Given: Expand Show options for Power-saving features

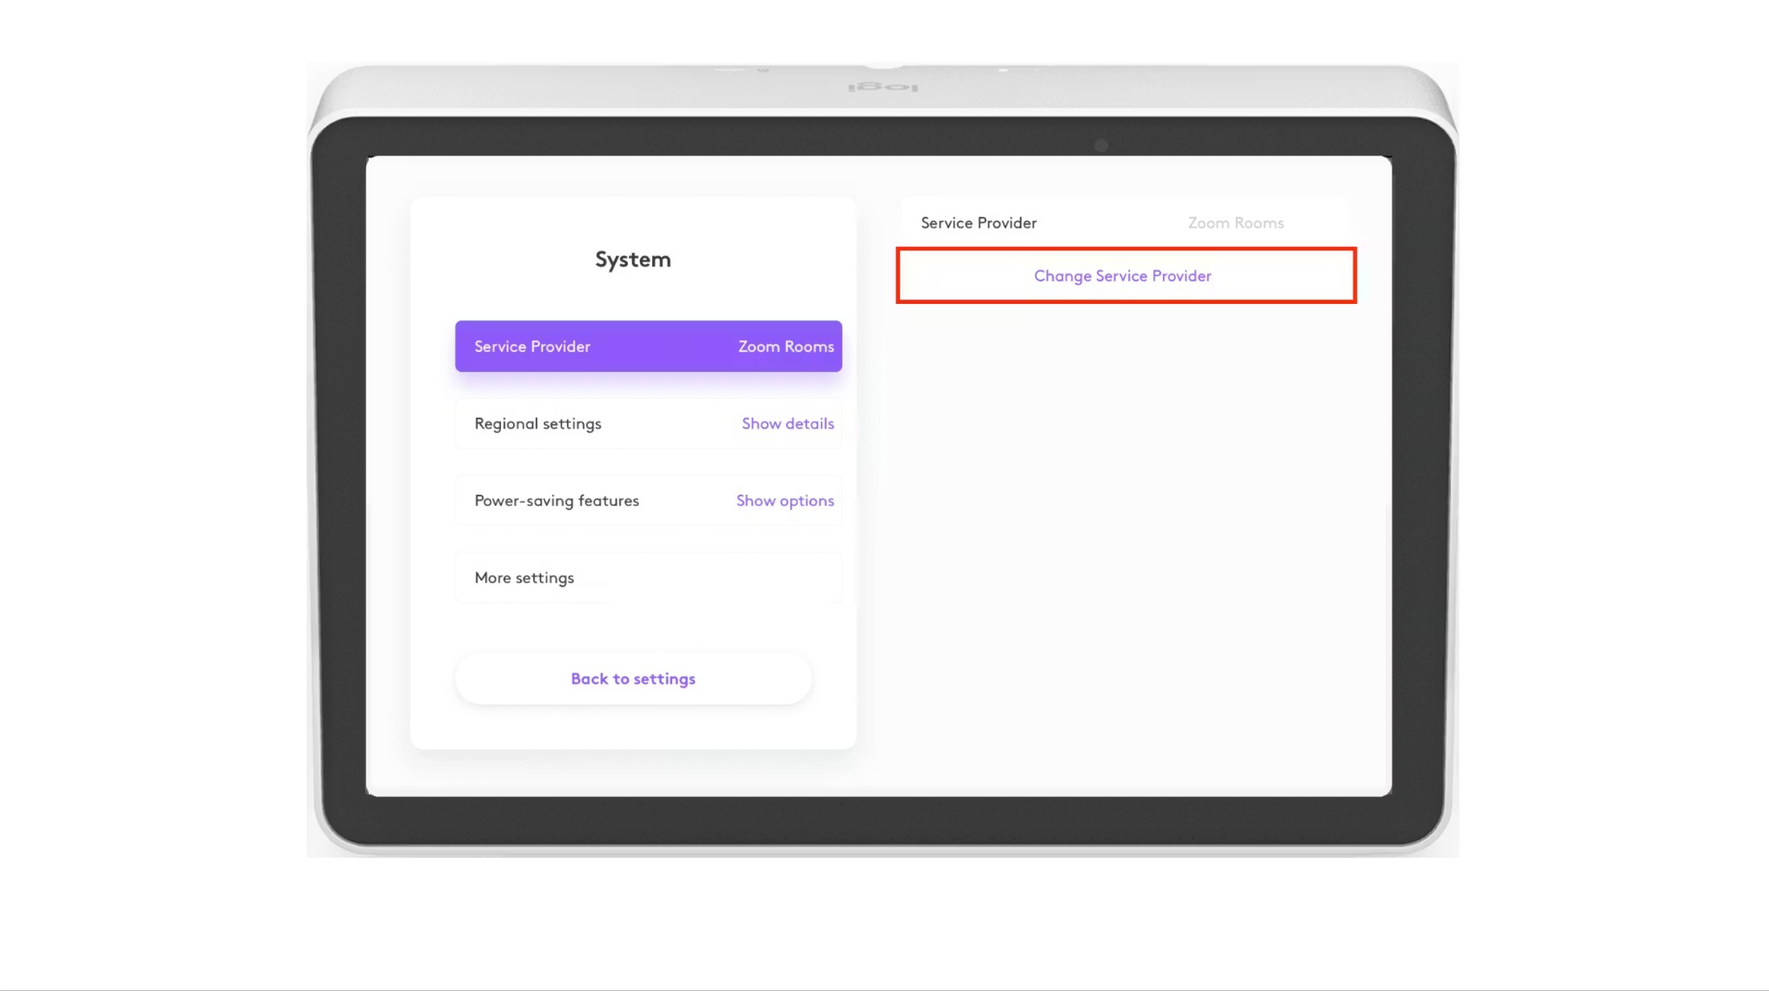Looking at the screenshot, I should [784, 501].
